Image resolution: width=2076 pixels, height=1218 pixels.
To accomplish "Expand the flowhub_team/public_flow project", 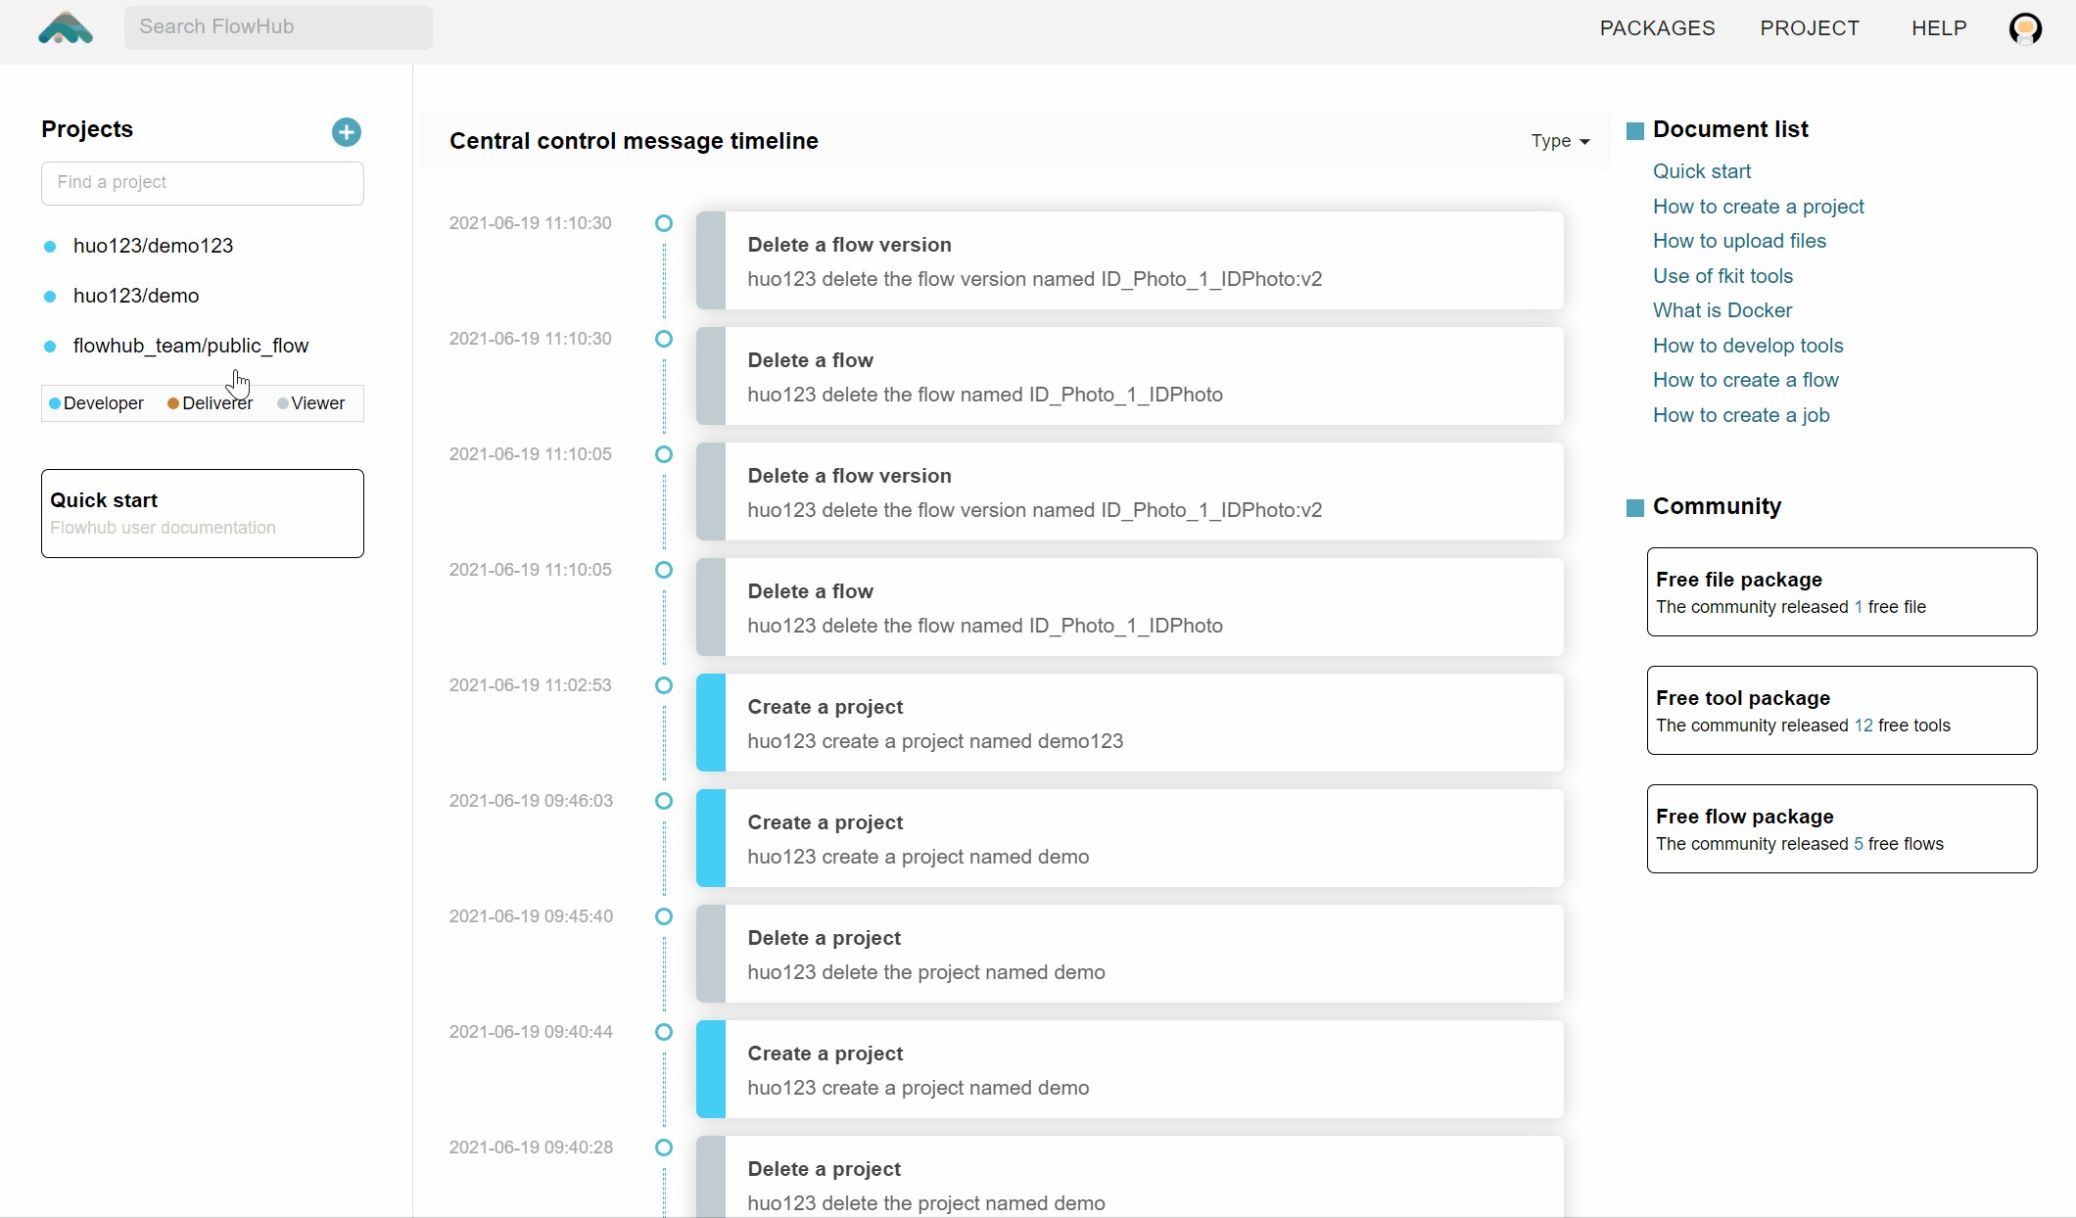I will (191, 346).
